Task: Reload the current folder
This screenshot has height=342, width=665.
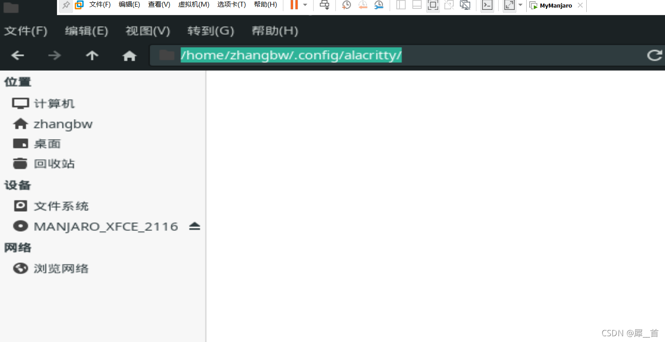Action: (654, 55)
